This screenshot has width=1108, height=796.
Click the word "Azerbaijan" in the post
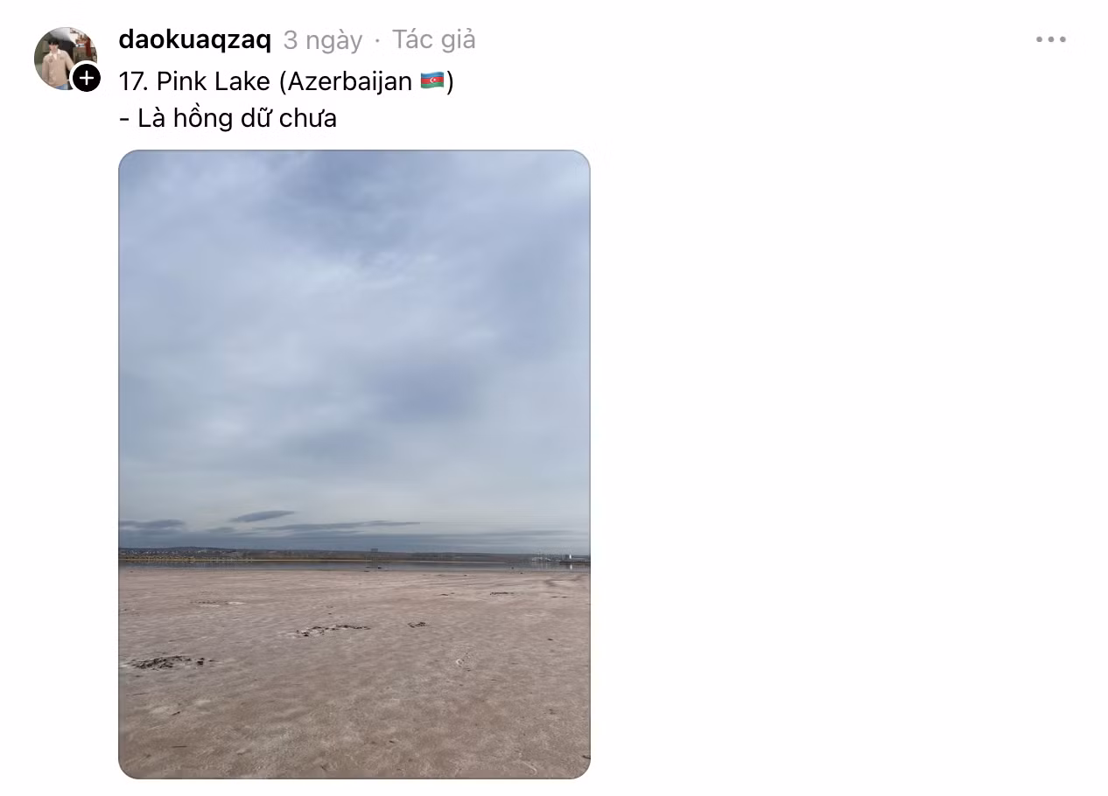(x=350, y=81)
